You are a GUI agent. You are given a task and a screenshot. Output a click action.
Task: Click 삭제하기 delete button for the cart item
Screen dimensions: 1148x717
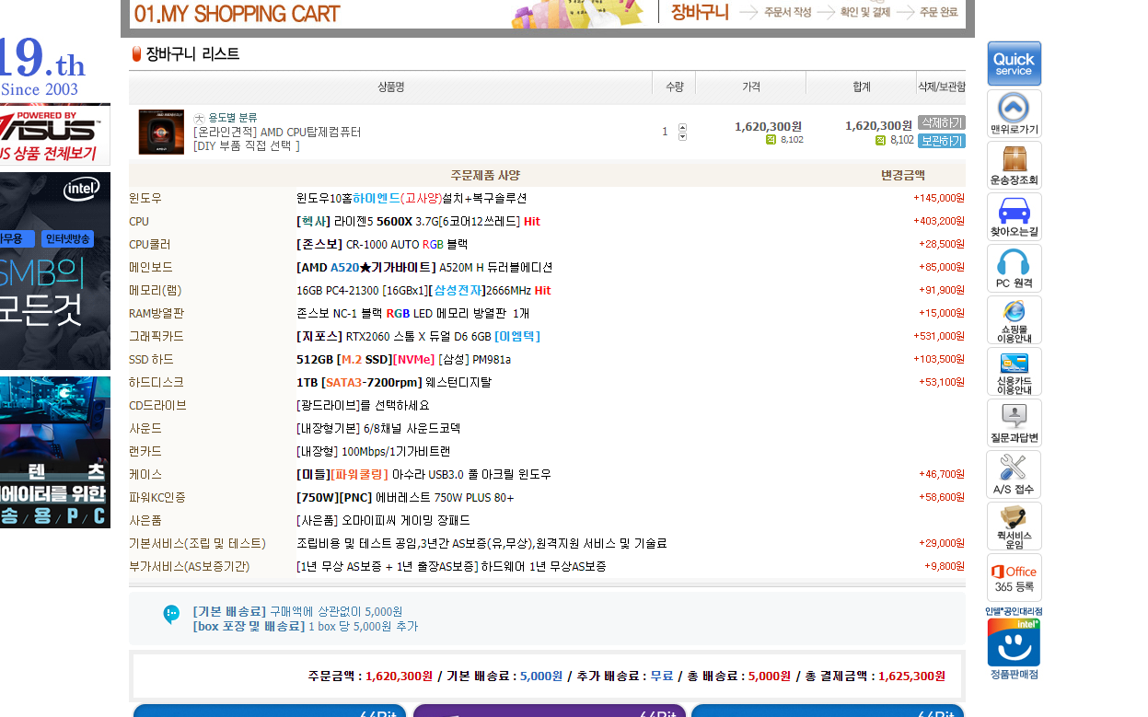point(941,122)
